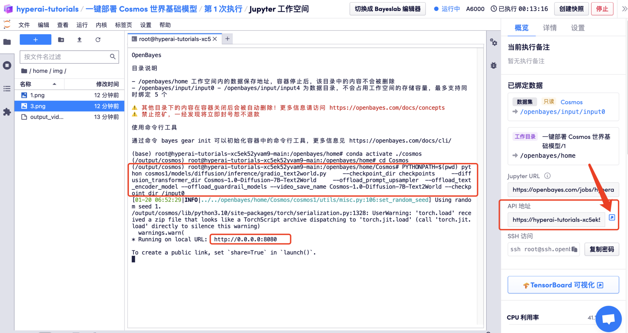Select the 1.png file
This screenshot has width=628, height=333.
tap(37, 95)
